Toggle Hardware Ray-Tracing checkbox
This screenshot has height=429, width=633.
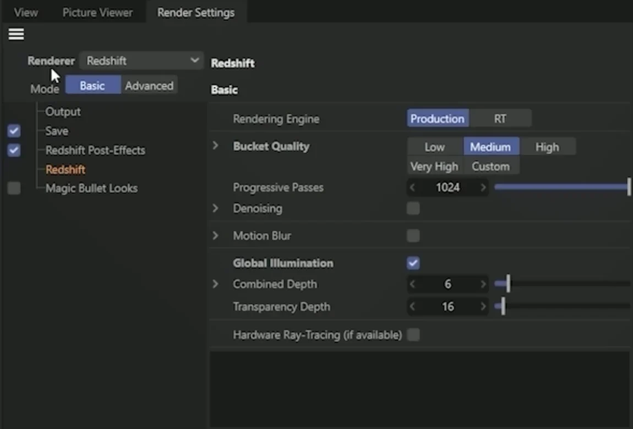pos(413,334)
